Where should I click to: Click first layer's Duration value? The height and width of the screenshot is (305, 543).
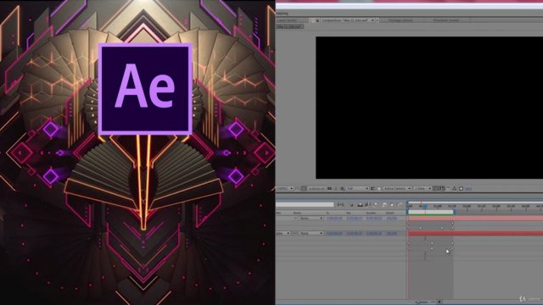(374, 219)
